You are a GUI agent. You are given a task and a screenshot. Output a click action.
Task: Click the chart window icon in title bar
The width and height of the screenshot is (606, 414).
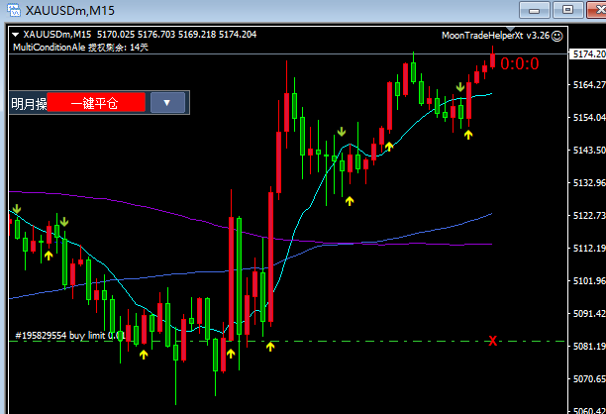pyautogui.click(x=14, y=10)
